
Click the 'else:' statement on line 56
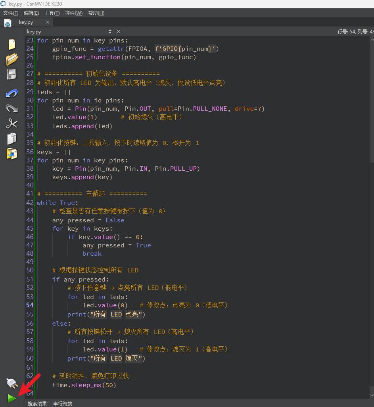click(61, 324)
